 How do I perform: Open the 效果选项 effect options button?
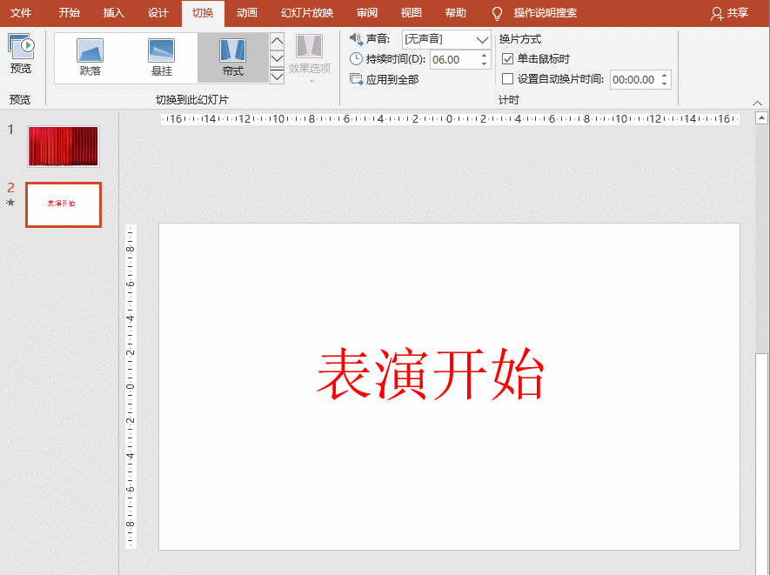pos(310,57)
